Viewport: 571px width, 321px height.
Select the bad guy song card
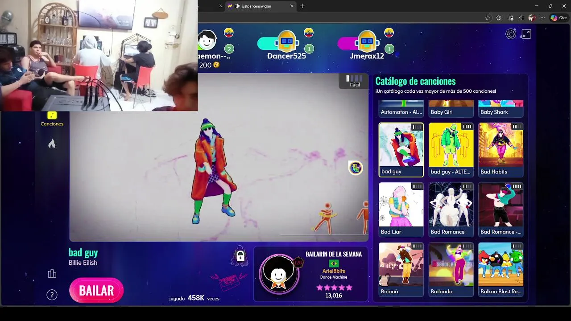click(x=401, y=150)
